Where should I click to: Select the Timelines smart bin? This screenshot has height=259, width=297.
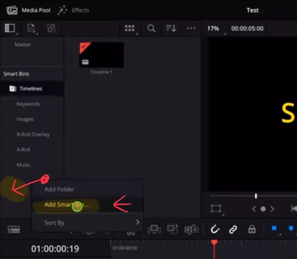tap(32, 89)
